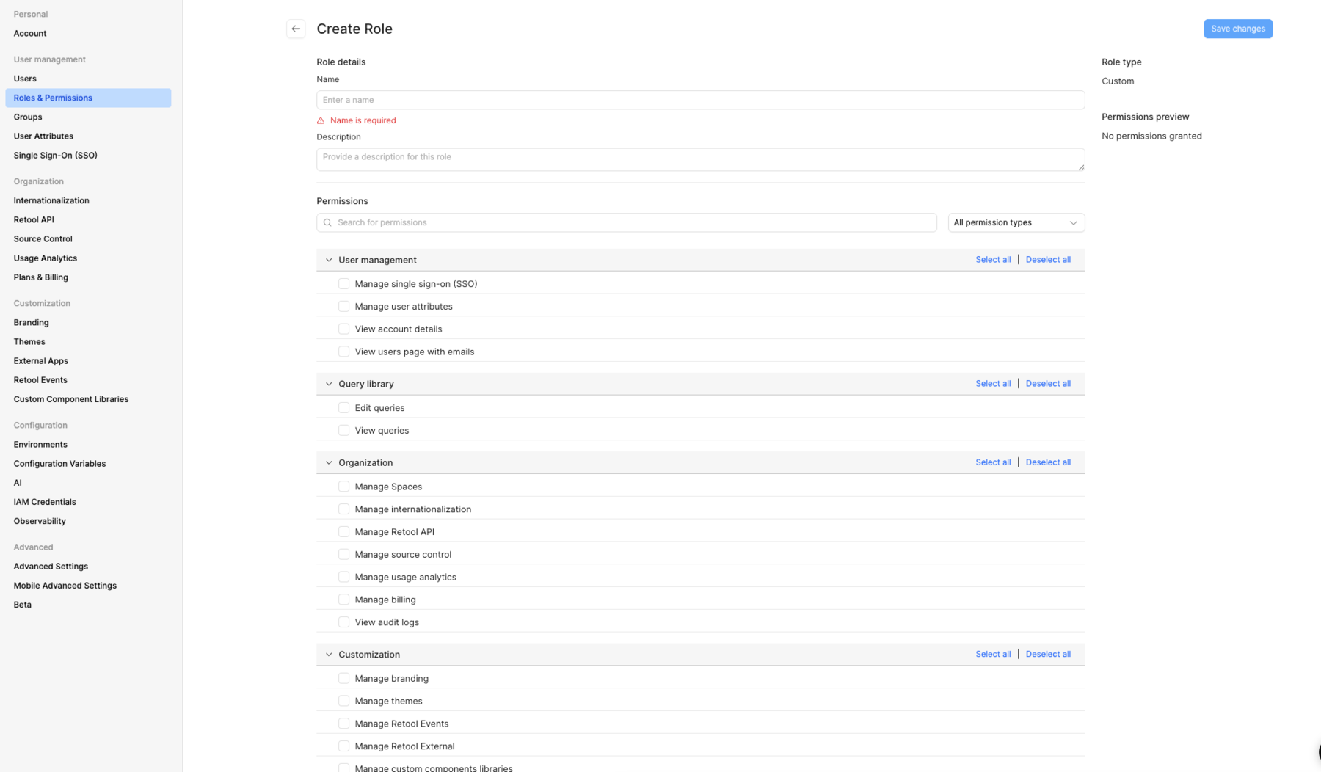The width and height of the screenshot is (1321, 772).
Task: Select all User management permissions
Action: coord(992,259)
